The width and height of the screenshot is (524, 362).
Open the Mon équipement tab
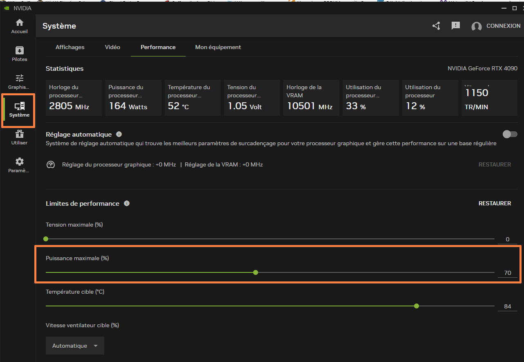click(218, 47)
